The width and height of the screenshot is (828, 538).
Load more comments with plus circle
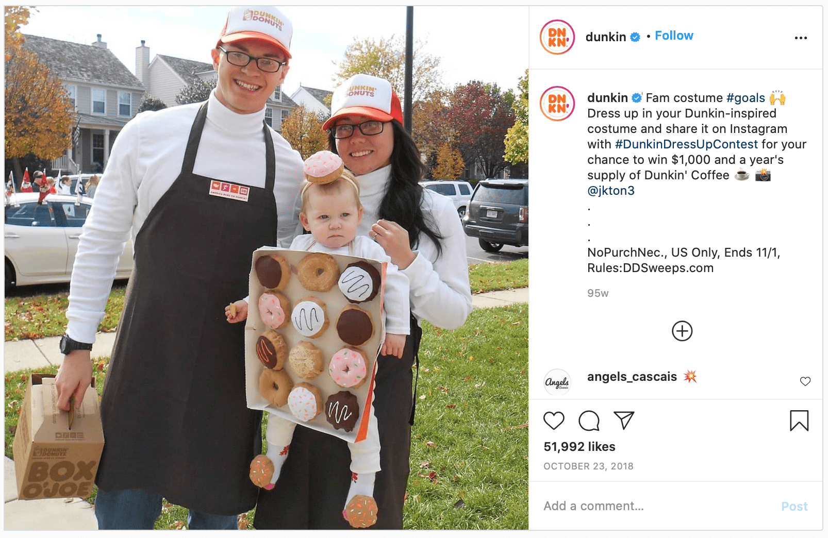pos(682,331)
